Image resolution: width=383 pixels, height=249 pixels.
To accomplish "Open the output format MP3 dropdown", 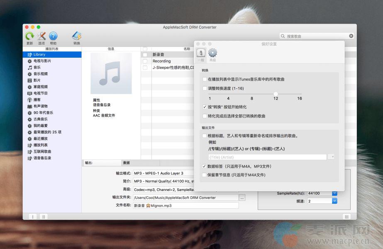I will pos(164,173).
